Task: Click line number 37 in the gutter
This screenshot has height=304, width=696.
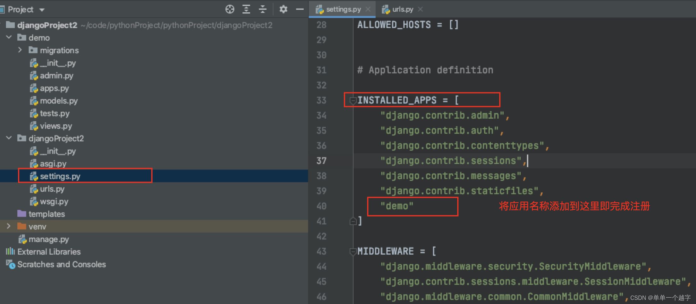Action: pos(321,161)
